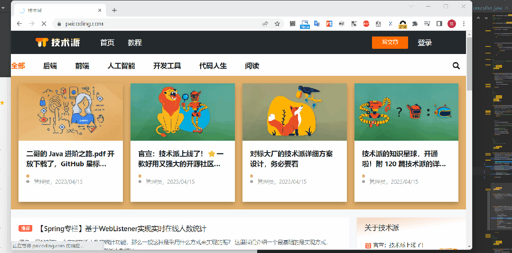Click the site lock icon in address bar
This screenshot has width=512, height=253.
[x=59, y=24]
